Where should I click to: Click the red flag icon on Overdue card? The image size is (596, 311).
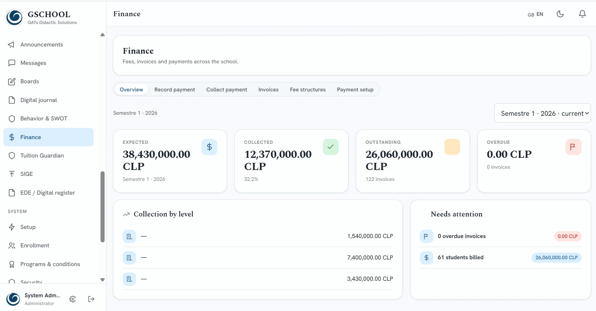(573, 147)
